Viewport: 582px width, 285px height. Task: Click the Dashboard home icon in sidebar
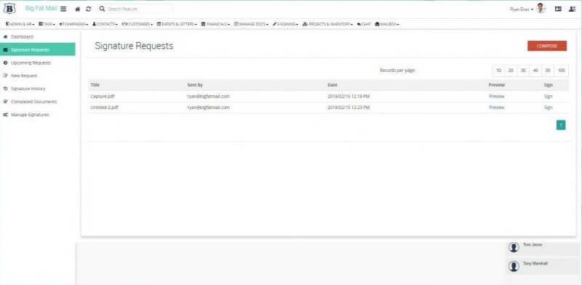[x=5, y=37]
